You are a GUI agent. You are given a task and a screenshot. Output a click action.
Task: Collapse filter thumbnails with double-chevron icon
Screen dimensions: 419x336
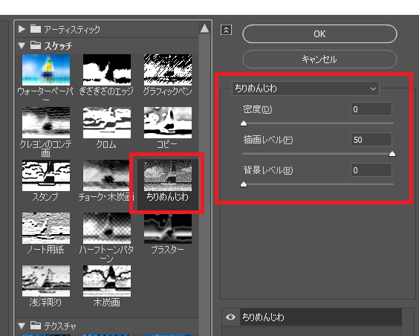pyautogui.click(x=227, y=30)
